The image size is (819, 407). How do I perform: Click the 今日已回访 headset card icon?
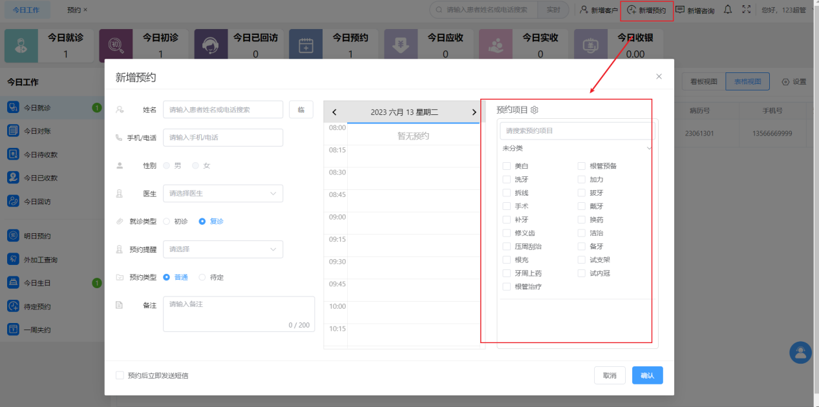click(211, 46)
